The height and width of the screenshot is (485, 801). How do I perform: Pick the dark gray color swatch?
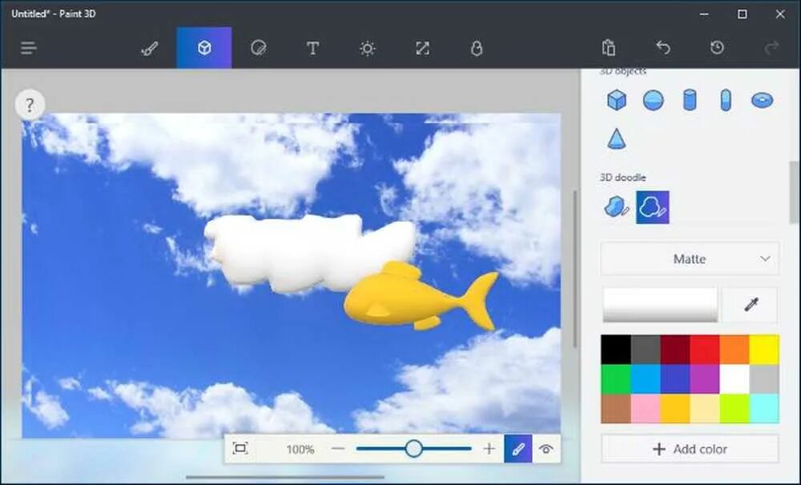point(645,350)
